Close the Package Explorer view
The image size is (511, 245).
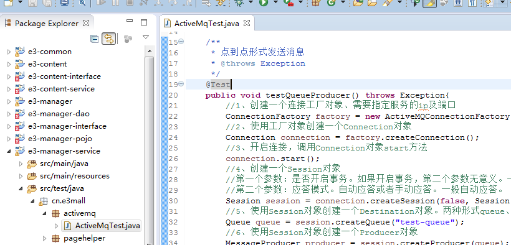pyautogui.click(x=86, y=23)
